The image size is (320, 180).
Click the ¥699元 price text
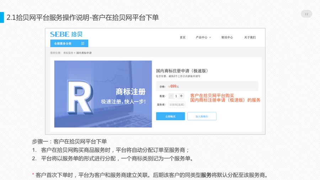coord(174,86)
